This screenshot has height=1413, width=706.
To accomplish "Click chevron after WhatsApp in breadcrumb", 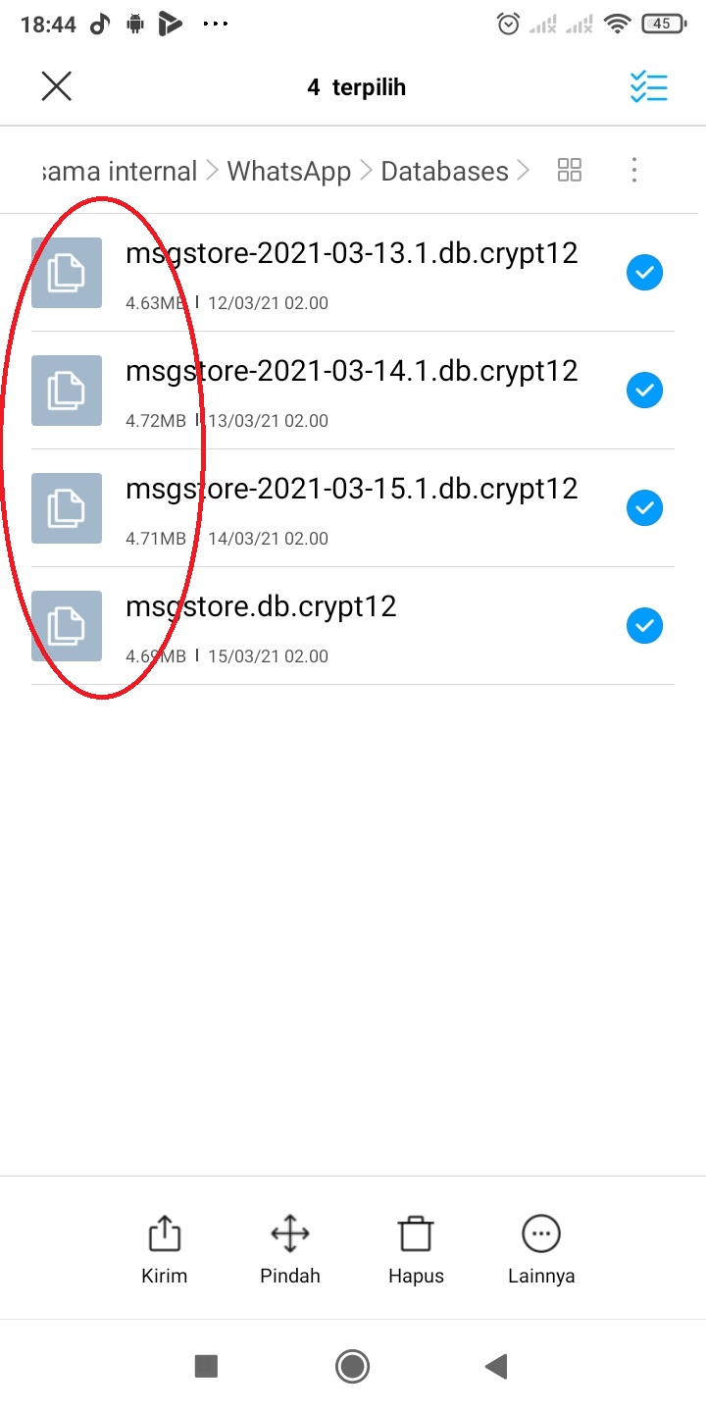I will click(366, 171).
